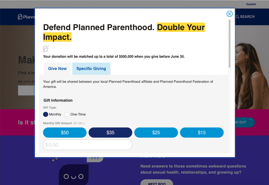
Task: Select the $15 monthly gift amount
Action: tap(202, 132)
